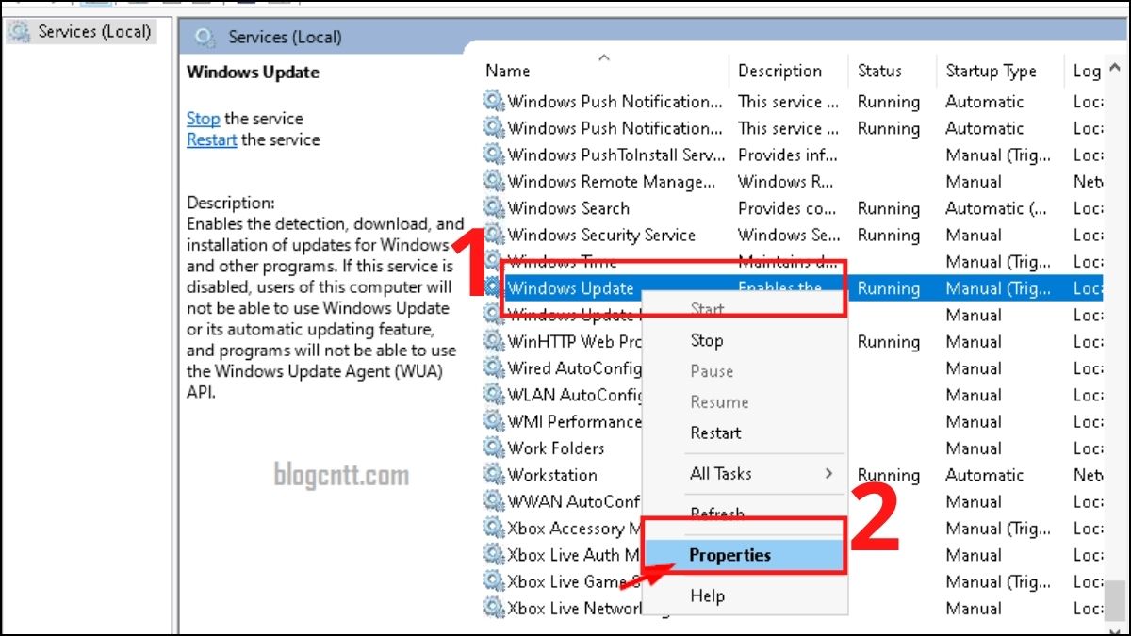
Task: Click gear icon beside Windows Remote Management
Action: pos(494,181)
